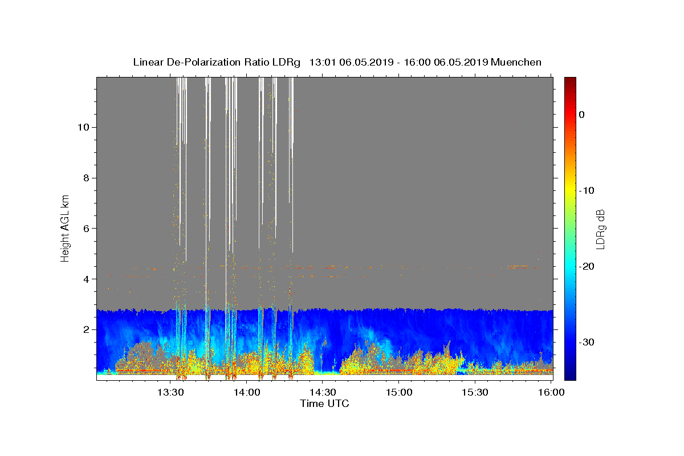Image resolution: width=684 pixels, height=456 pixels.
Task: Click the colorbar value label -10
Action: [587, 190]
